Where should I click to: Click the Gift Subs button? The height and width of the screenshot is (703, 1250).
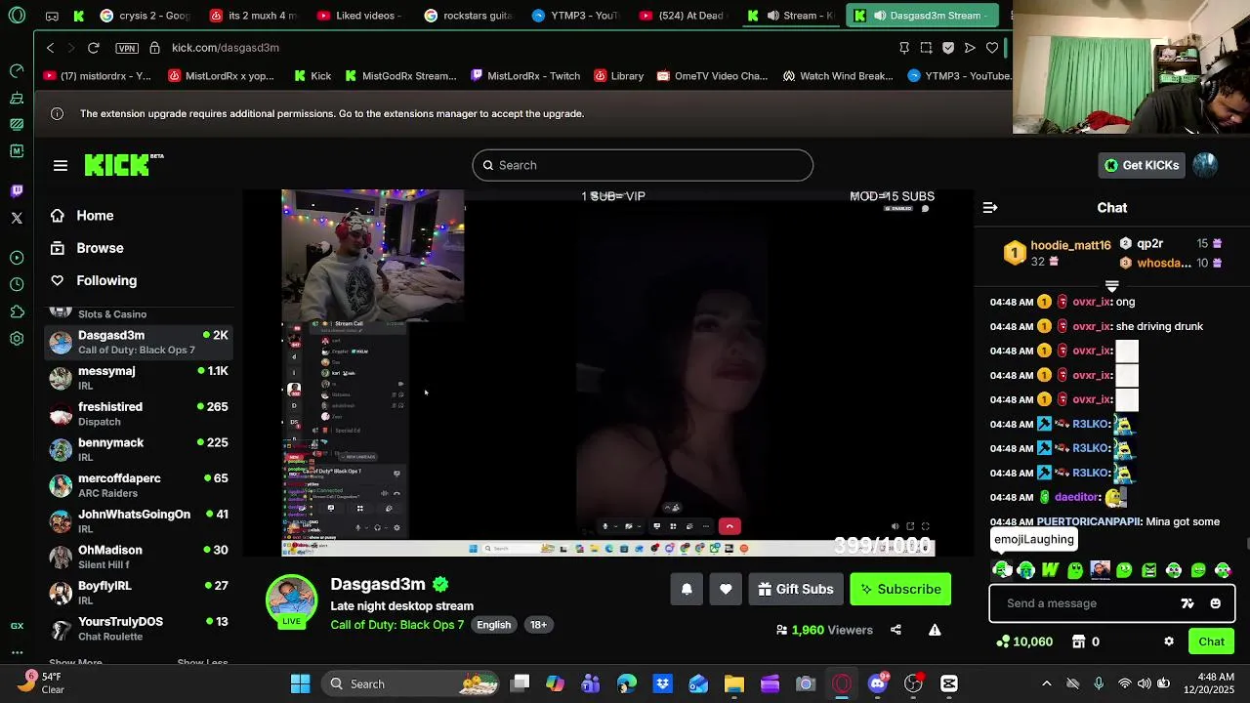(x=796, y=589)
